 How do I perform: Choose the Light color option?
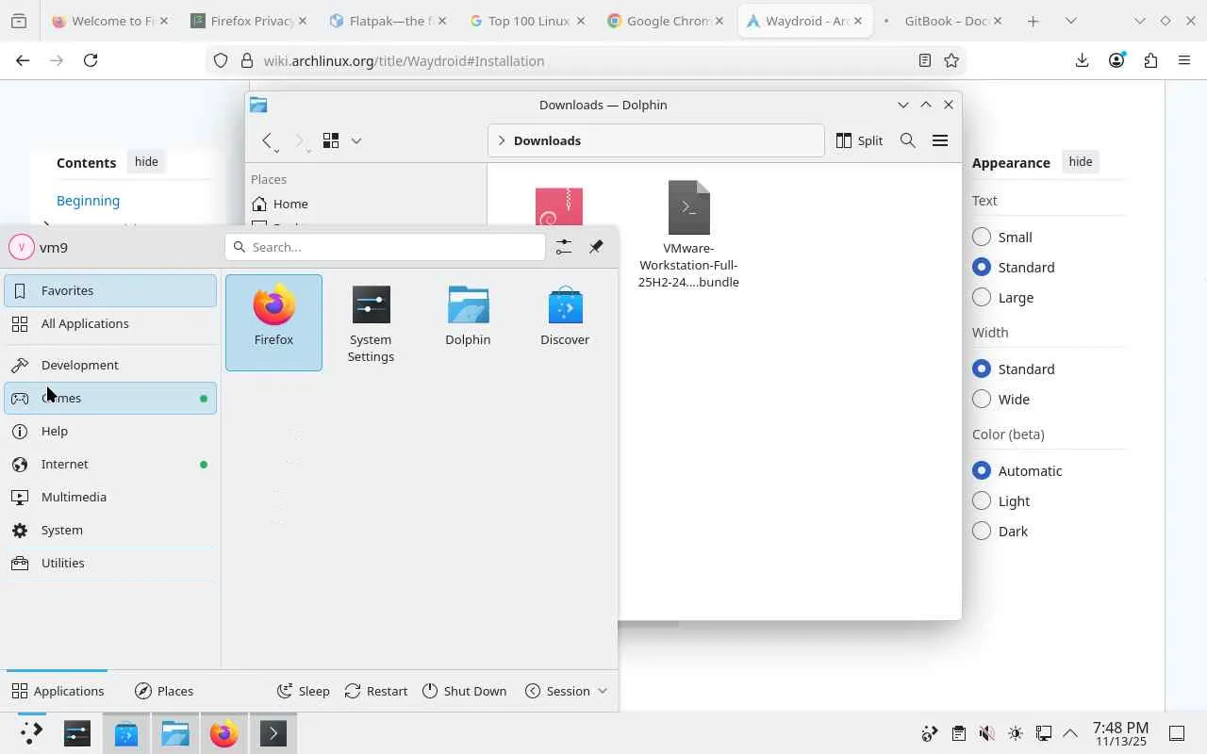pyautogui.click(x=982, y=501)
